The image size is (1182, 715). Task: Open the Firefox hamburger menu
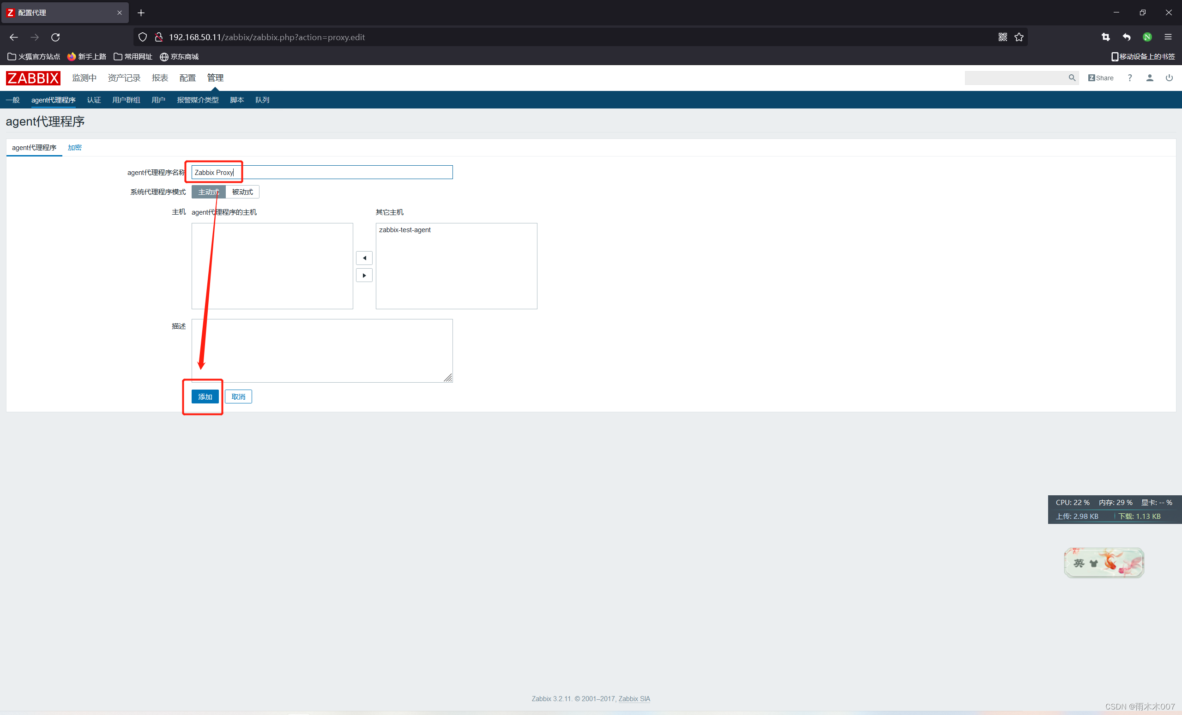(1168, 37)
